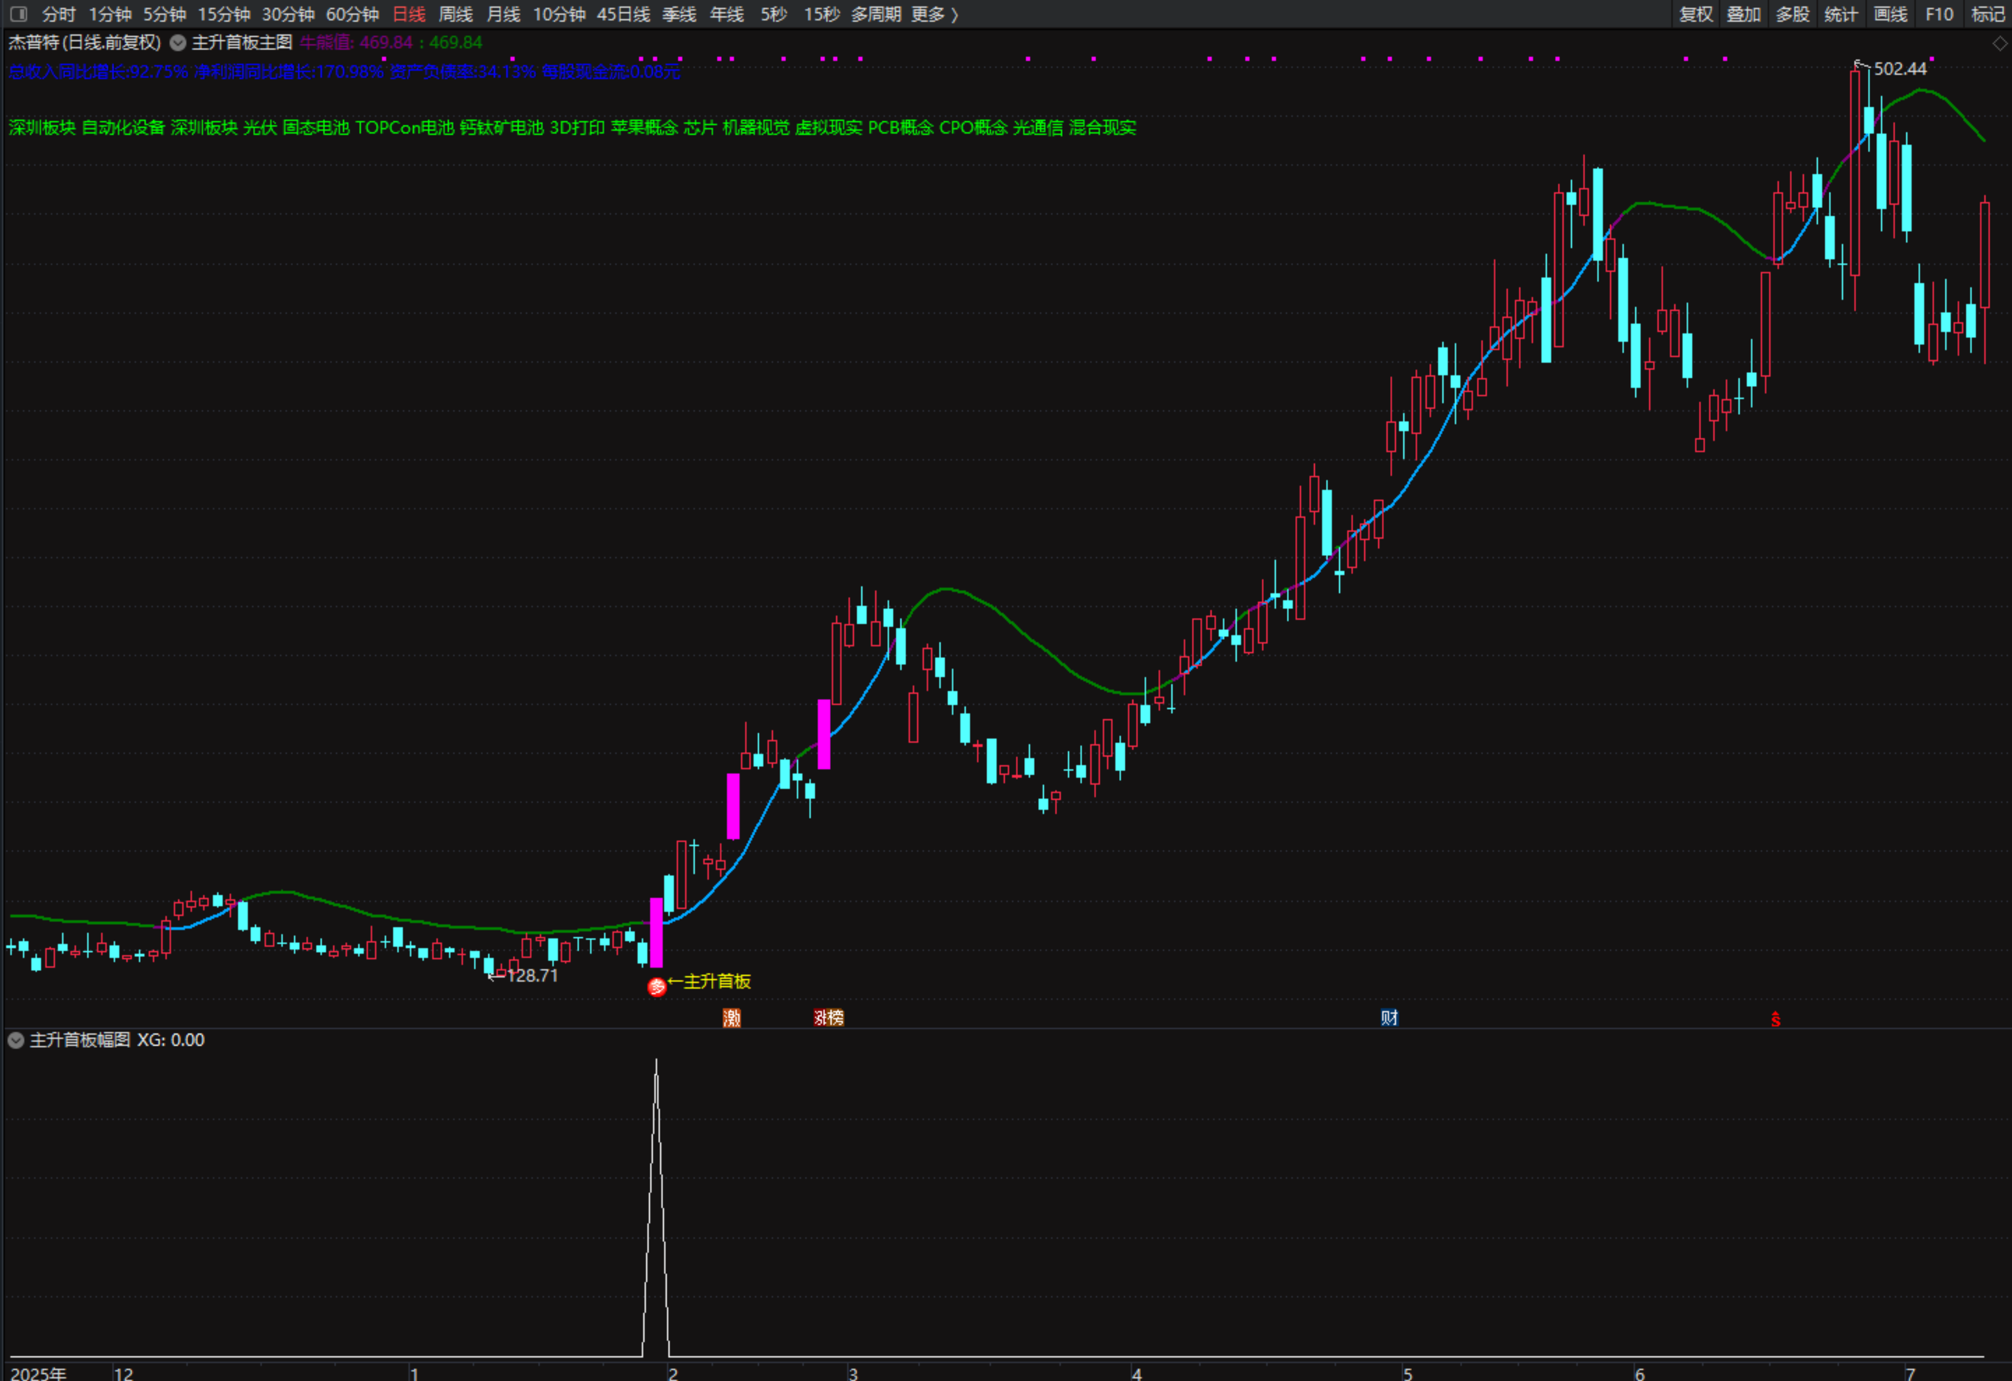Image resolution: width=2012 pixels, height=1381 pixels.
Task: Click the 标记 mark button
Action: tap(1988, 14)
